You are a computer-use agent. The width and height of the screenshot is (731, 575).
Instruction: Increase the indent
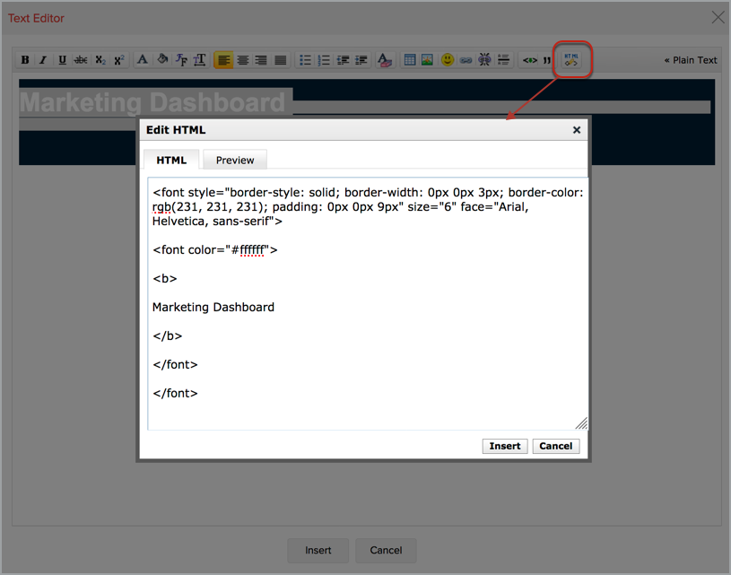[361, 60]
